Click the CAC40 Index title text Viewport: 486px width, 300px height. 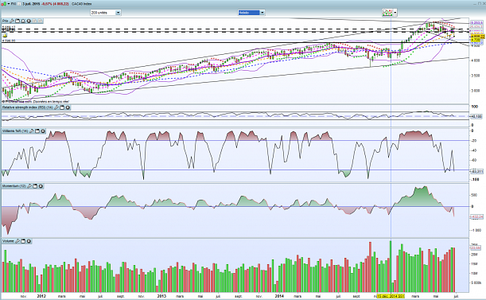[x=81, y=4]
